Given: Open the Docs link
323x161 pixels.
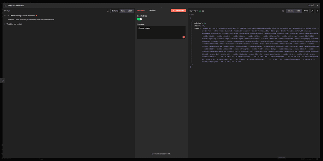Looking at the screenshot, I should tap(311, 5).
